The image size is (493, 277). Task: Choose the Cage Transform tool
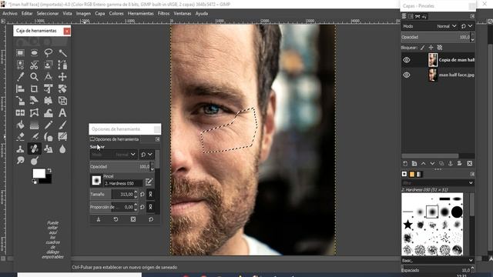[x=34, y=113]
